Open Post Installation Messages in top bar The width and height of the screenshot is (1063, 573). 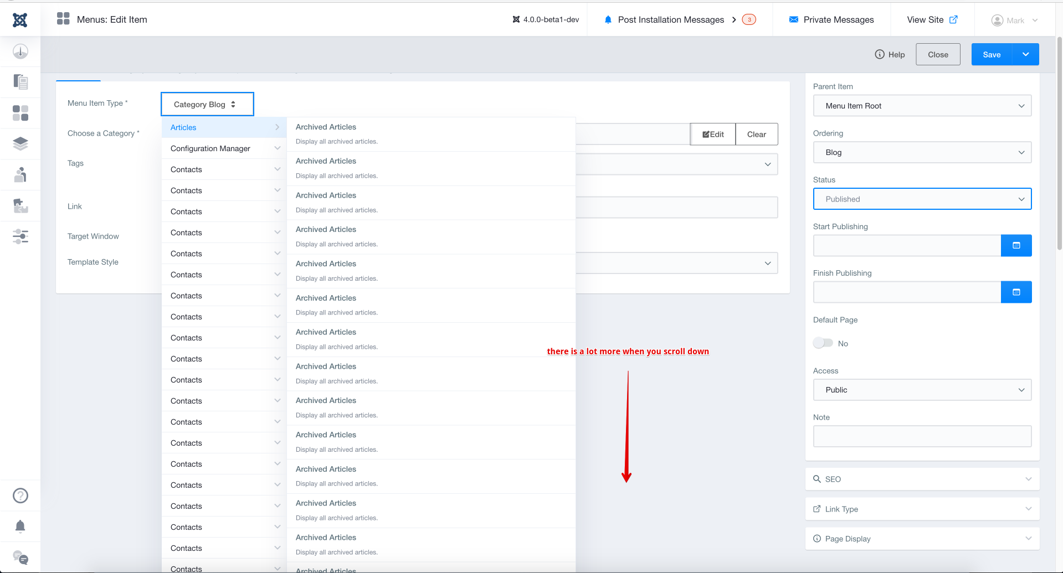(x=671, y=19)
